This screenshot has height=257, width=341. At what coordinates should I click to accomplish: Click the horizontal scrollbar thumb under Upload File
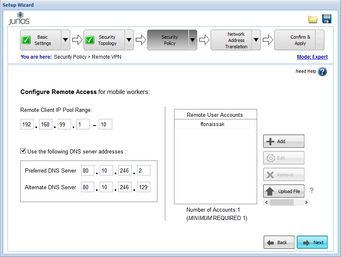click(x=282, y=203)
